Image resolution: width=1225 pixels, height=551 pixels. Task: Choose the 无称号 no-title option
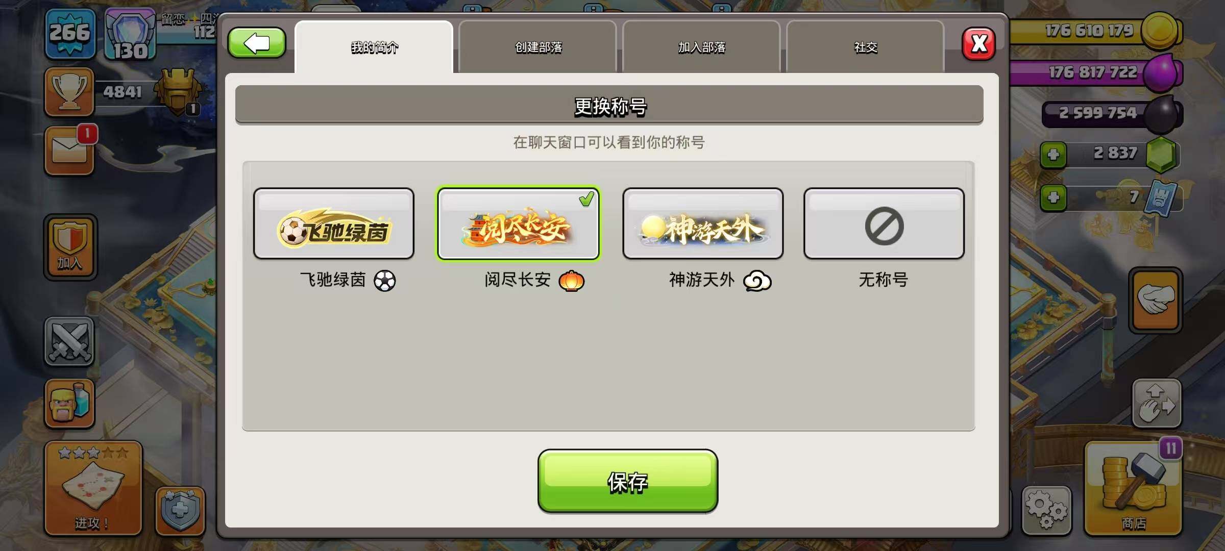pyautogui.click(x=884, y=223)
